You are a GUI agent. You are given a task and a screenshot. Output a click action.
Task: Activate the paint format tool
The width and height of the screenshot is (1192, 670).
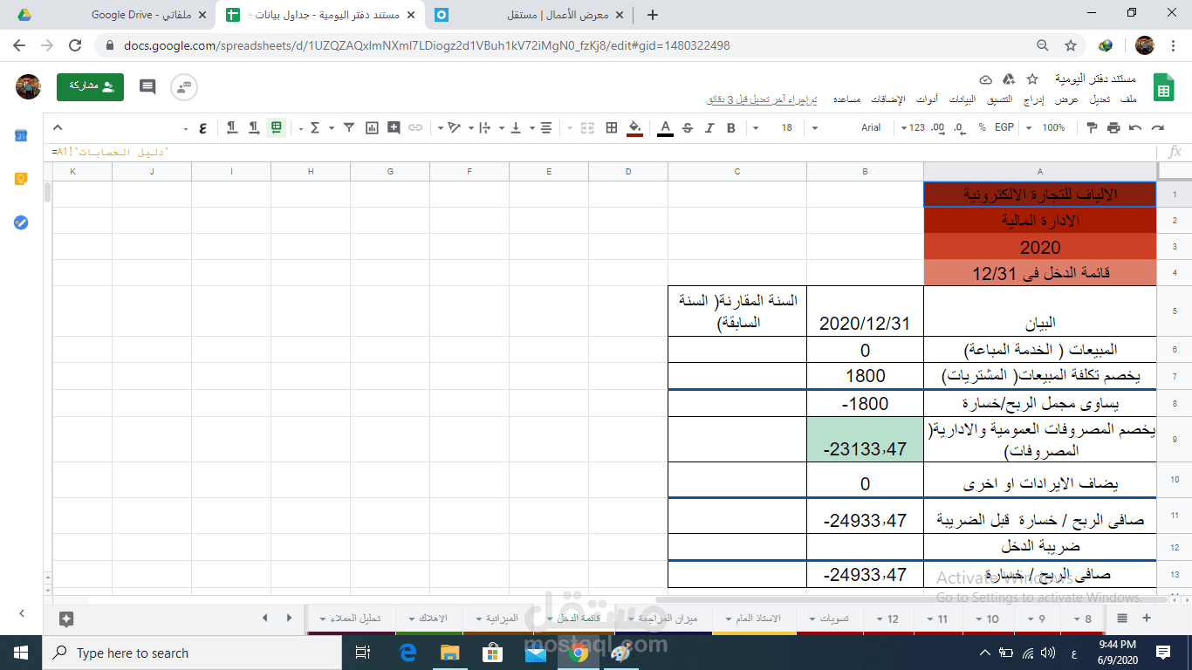[1091, 127]
